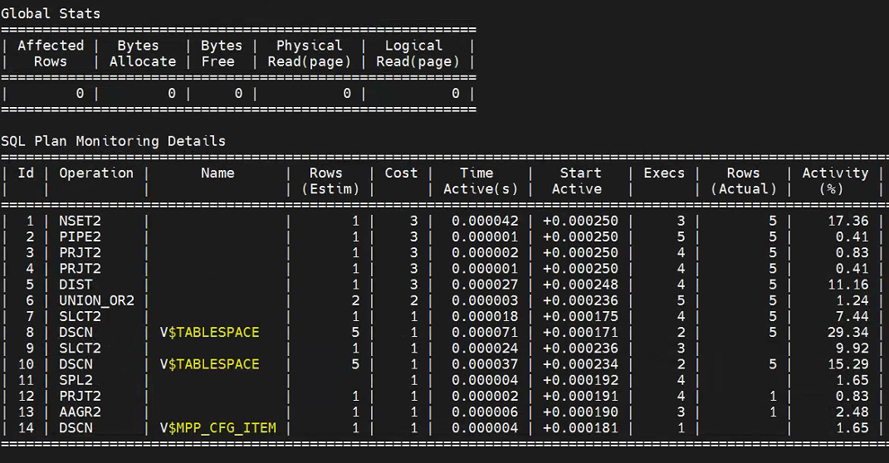Select the NSET2 operation text

coord(80,221)
